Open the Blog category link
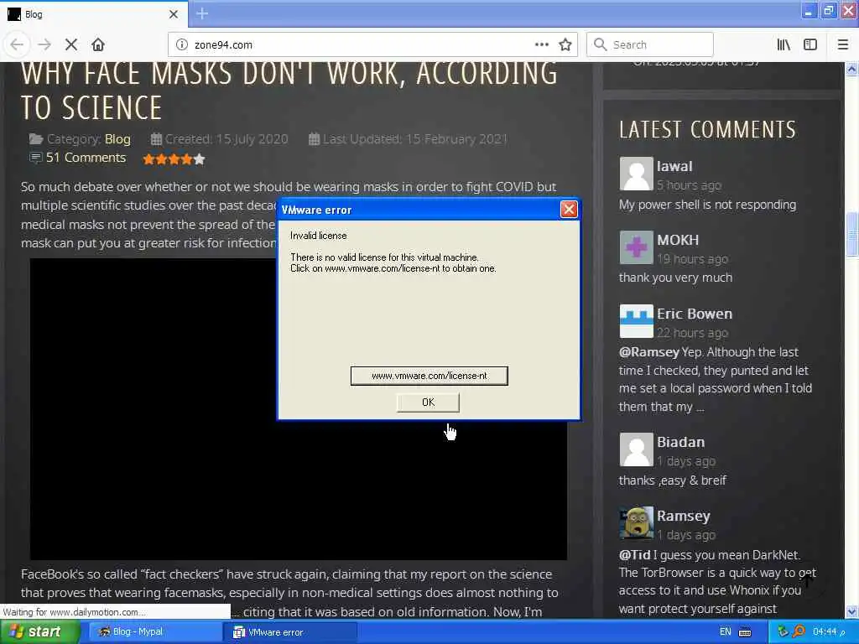The height and width of the screenshot is (644, 859). tap(117, 139)
